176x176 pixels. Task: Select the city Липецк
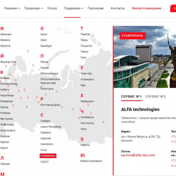[x=5, y=164]
